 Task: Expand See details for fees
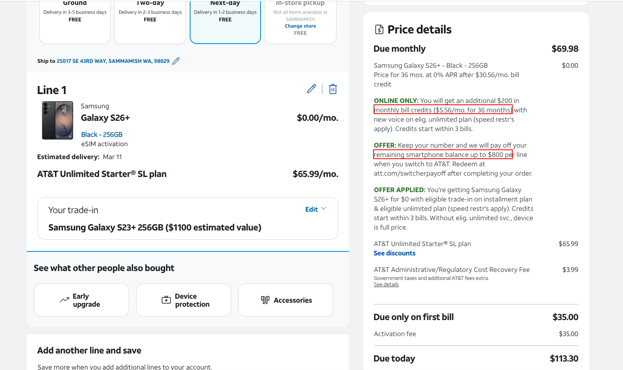point(386,284)
